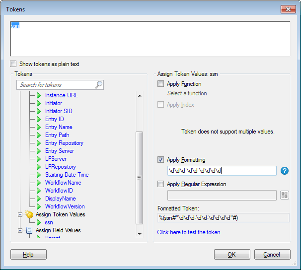Click the green arrow icon beside Entry ID
Image resolution: width=301 pixels, height=270 pixels.
coord(39,119)
